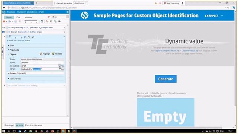Open the CaptureStringDescriptors.zip link

(167, 51)
